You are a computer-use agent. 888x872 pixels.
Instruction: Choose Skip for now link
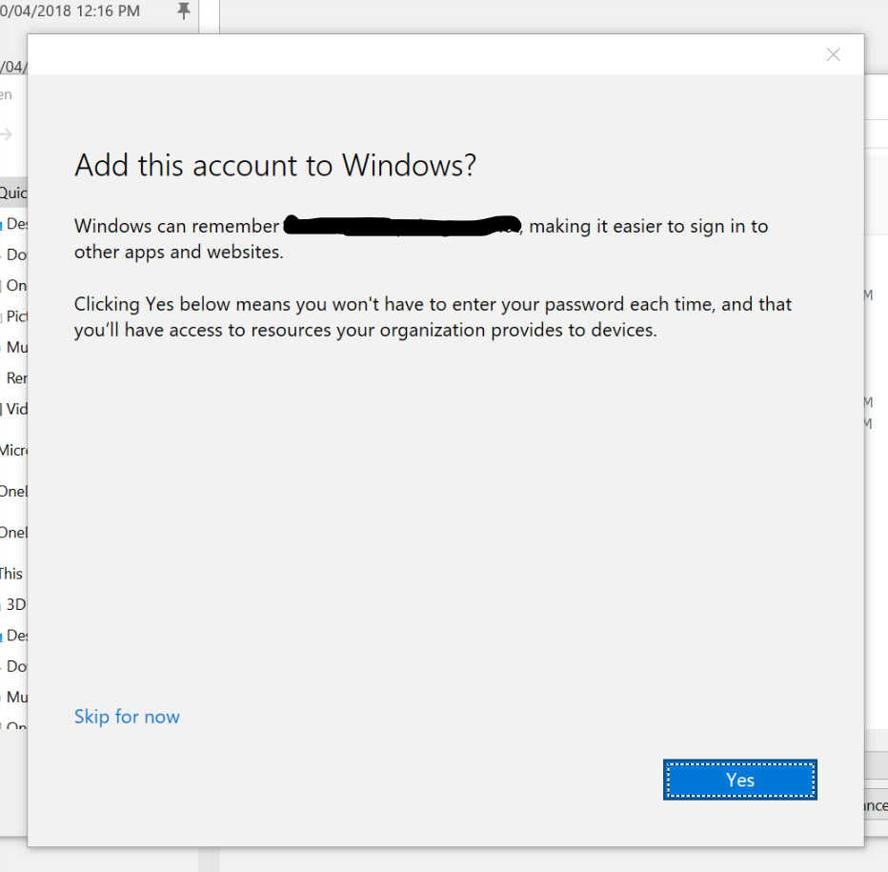pyautogui.click(x=127, y=717)
